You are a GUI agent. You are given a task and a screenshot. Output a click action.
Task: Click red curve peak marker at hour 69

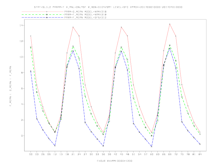coord(170,24)
